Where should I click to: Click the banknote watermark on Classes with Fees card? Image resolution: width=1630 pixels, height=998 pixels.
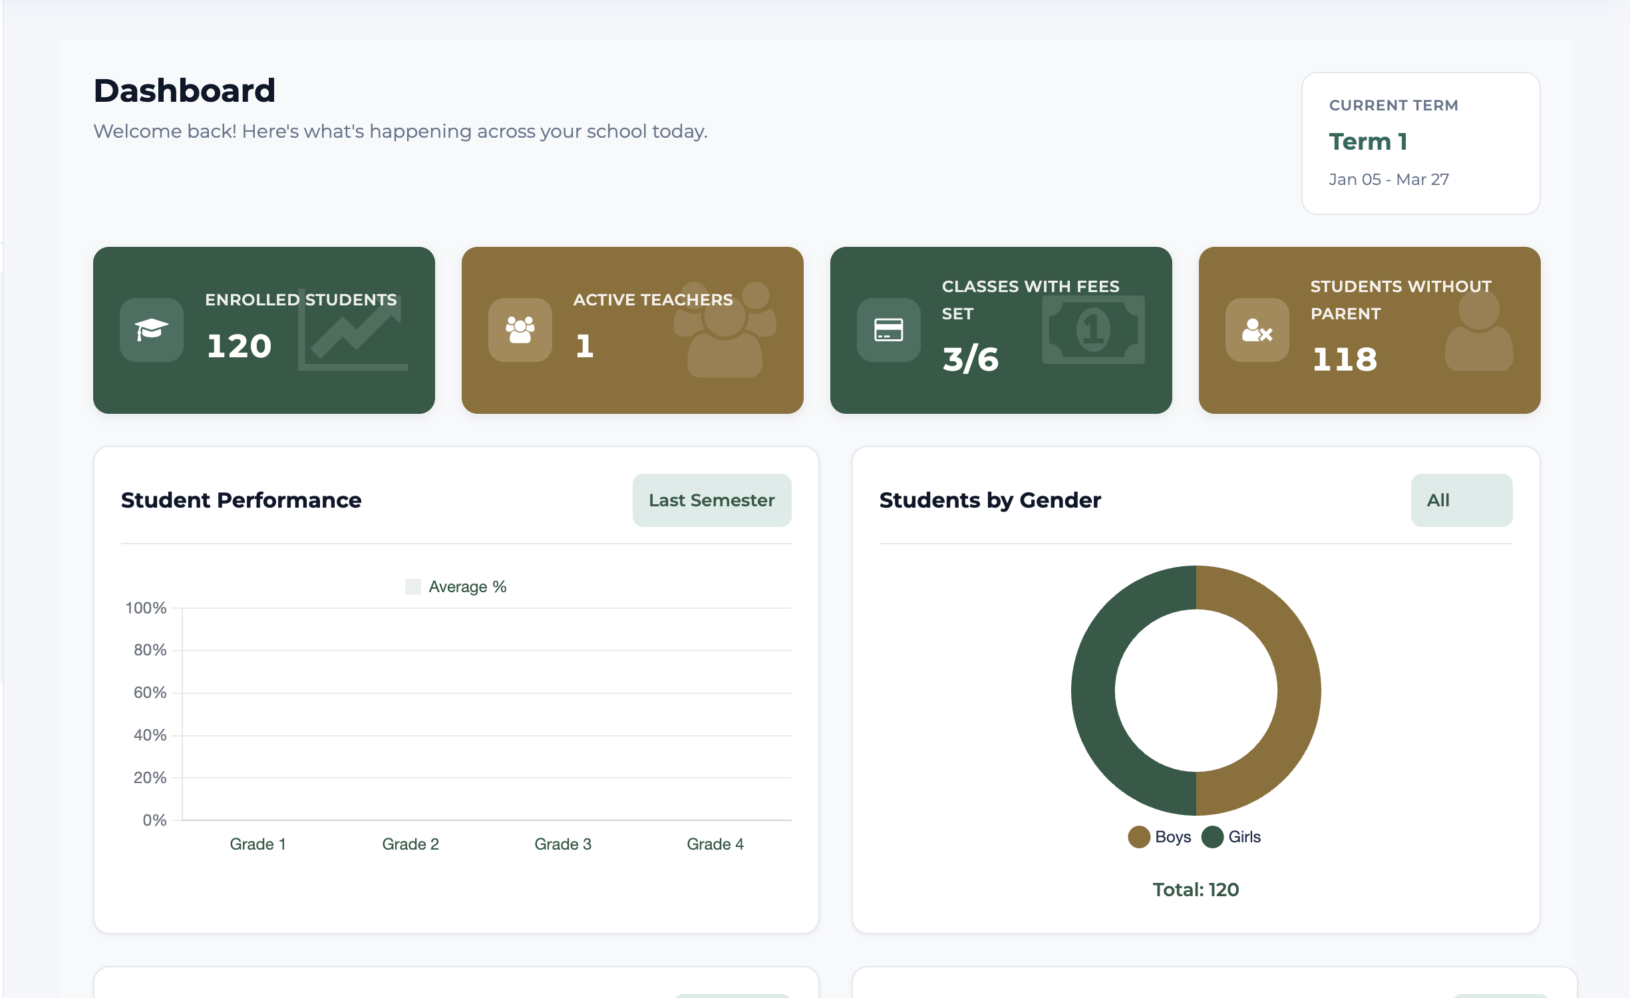point(1094,331)
